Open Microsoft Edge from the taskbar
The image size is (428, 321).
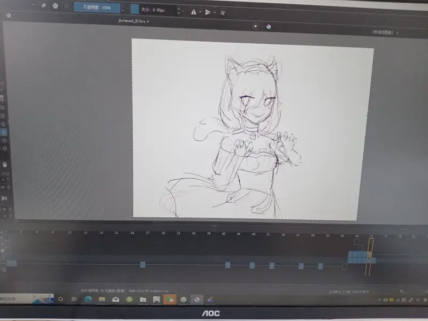[x=88, y=299]
